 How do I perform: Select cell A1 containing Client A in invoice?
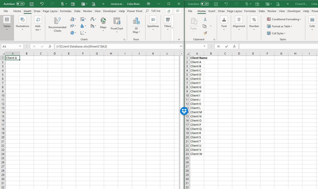pos(13,58)
